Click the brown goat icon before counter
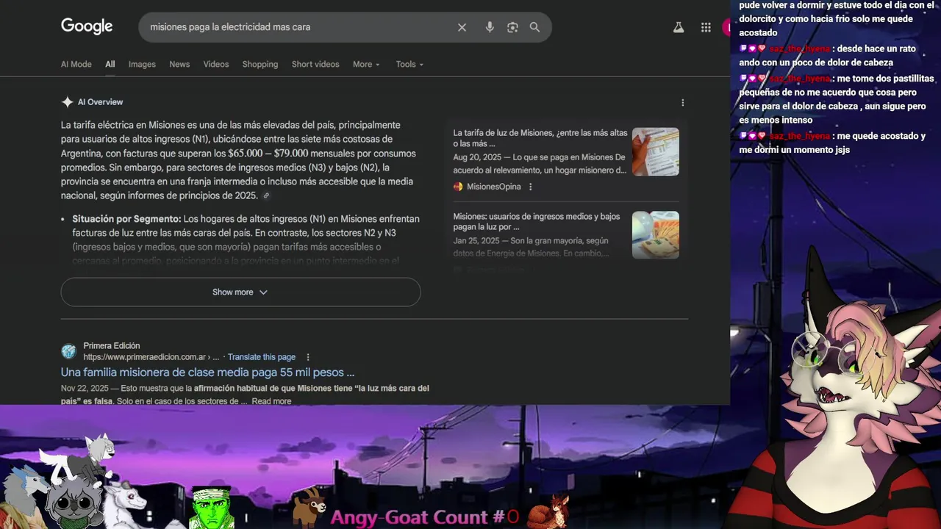The image size is (941, 529). coord(308,506)
